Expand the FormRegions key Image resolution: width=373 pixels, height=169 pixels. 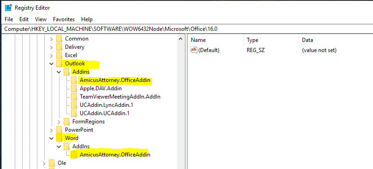click(x=59, y=122)
